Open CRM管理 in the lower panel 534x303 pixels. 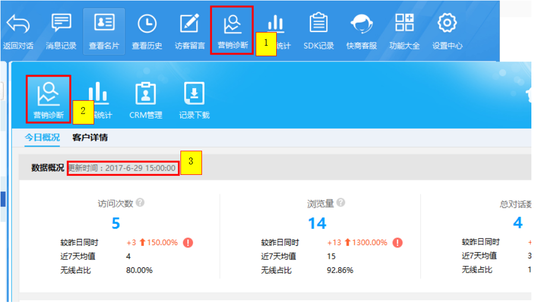click(x=146, y=95)
